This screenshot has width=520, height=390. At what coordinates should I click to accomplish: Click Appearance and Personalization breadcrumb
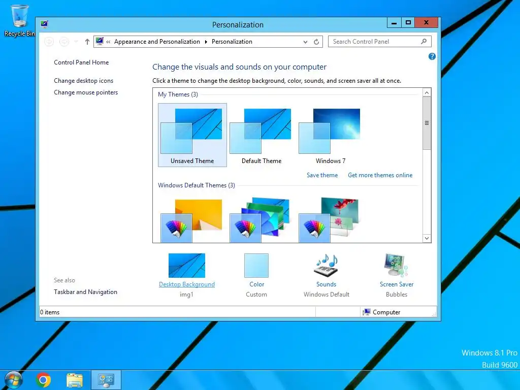click(x=157, y=42)
